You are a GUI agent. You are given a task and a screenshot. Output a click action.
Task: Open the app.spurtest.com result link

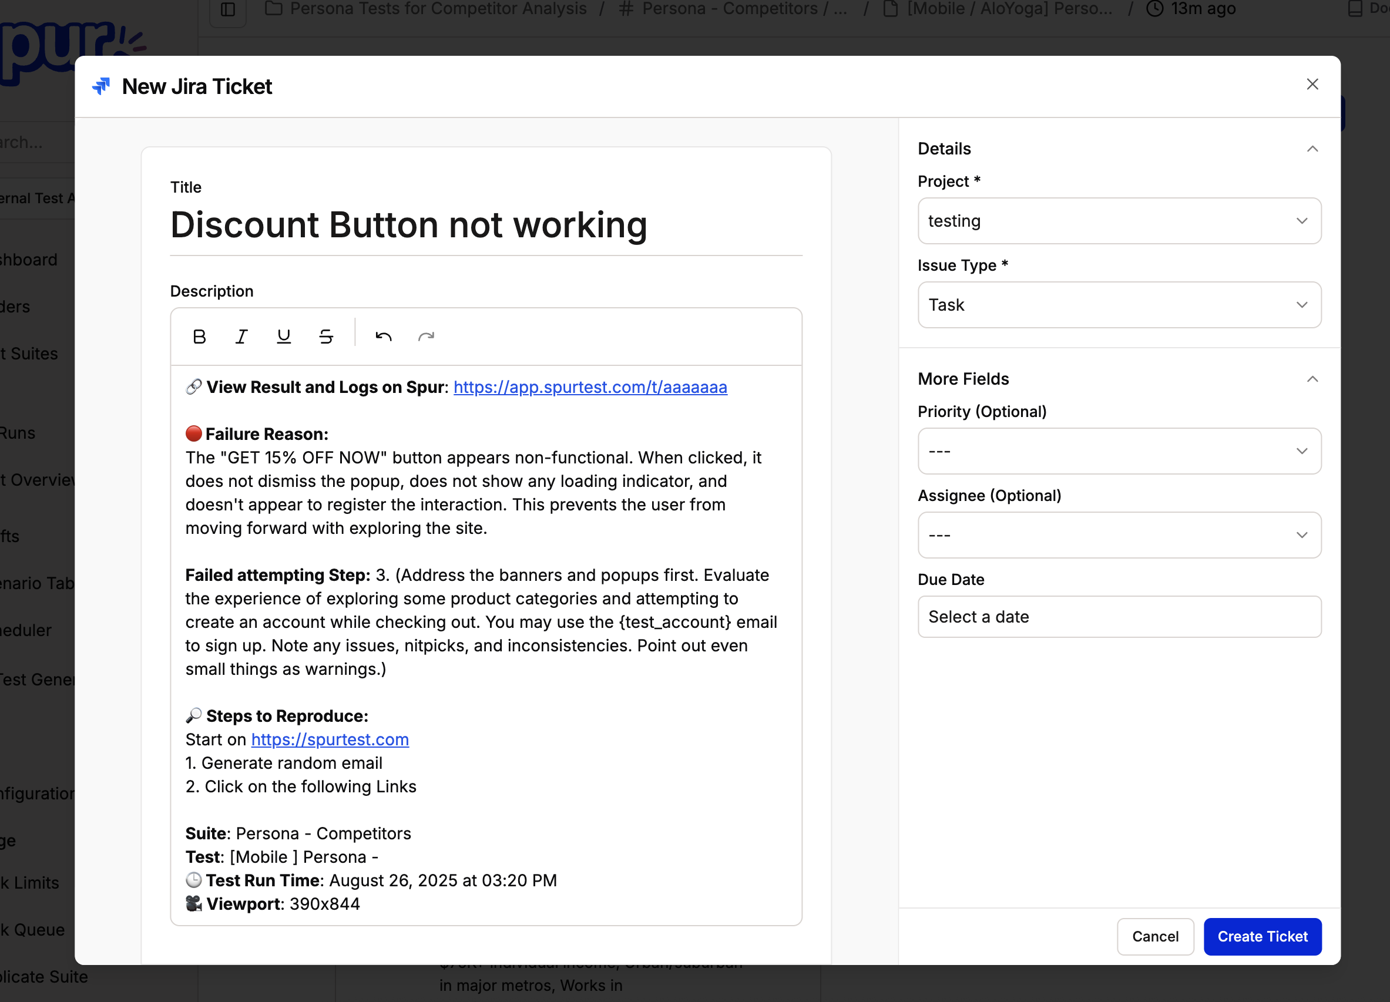[590, 387]
